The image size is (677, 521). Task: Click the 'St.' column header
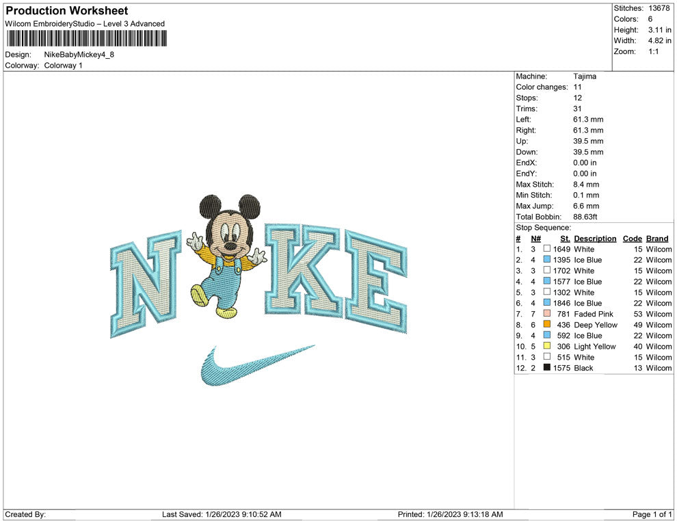click(x=565, y=238)
